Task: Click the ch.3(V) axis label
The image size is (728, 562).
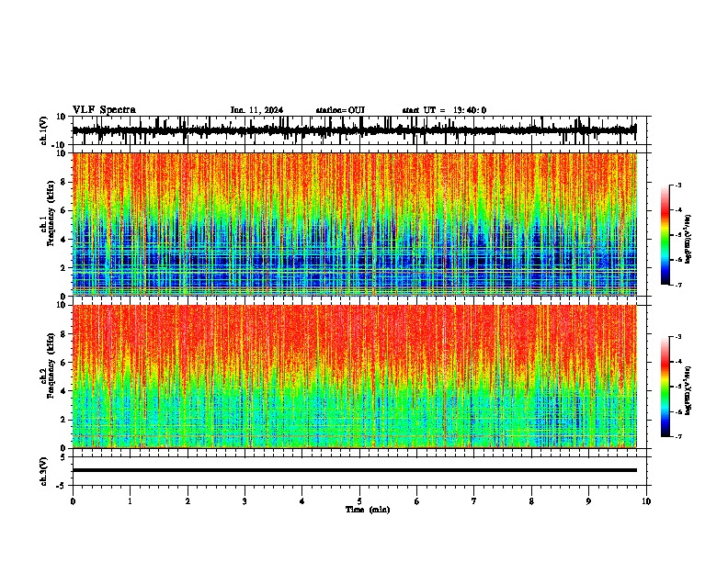Action: (44, 471)
